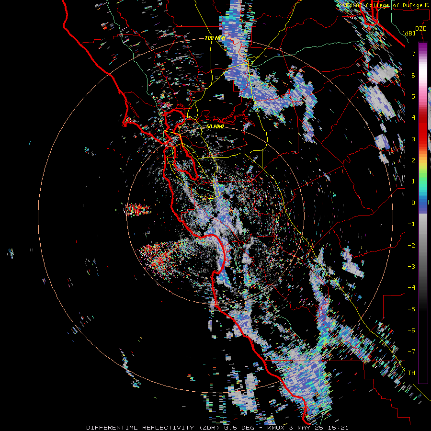Pick the 4 tick label on the dB scale
This screenshot has height=431, width=431.
pyautogui.click(x=413, y=117)
